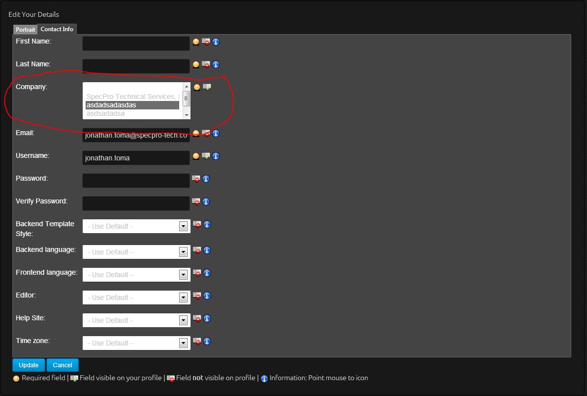Click the Last Name input field

click(136, 66)
